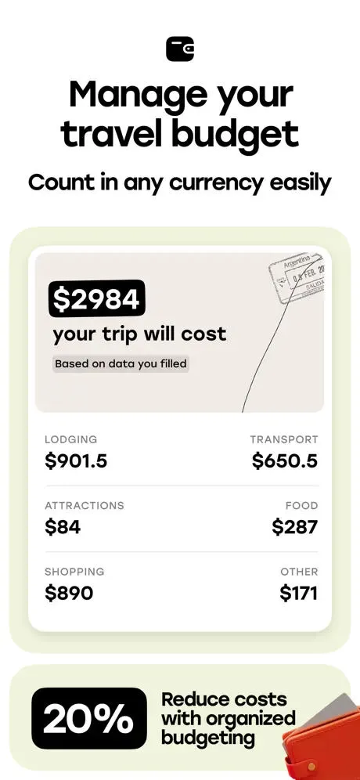Tap 'Count in any currency easily' subtitle

[x=180, y=183]
